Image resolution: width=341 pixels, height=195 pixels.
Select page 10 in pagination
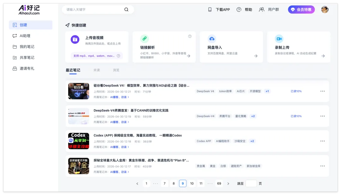click(x=192, y=184)
